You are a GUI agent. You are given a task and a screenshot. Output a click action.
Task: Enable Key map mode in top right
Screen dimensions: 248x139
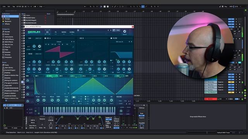click(226, 7)
